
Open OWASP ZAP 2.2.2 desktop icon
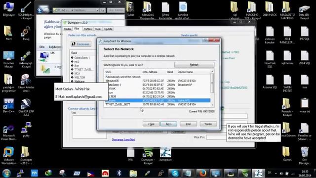26,107
